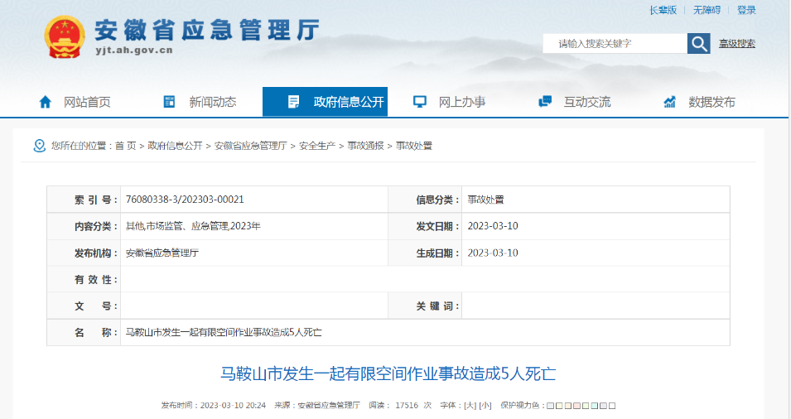The image size is (791, 419).
Task: Click the 关键词 label cell
Action: click(425, 306)
